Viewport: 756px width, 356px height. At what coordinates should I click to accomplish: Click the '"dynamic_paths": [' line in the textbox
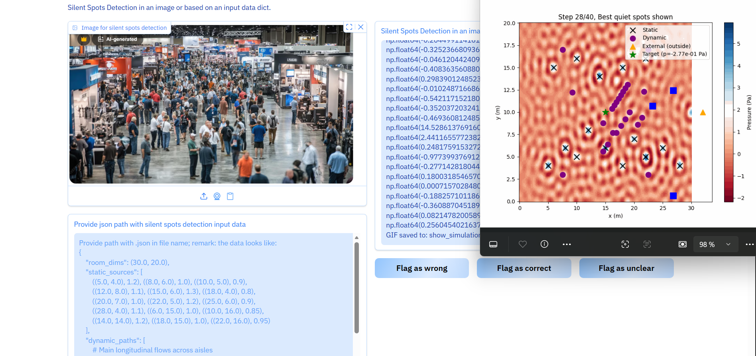coord(115,340)
